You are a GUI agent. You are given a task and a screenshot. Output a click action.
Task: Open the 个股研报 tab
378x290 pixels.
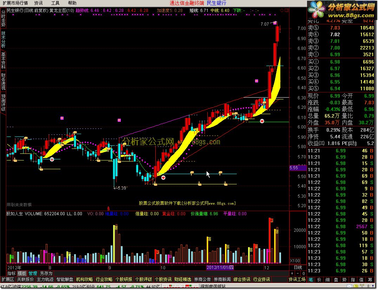(x=124, y=279)
